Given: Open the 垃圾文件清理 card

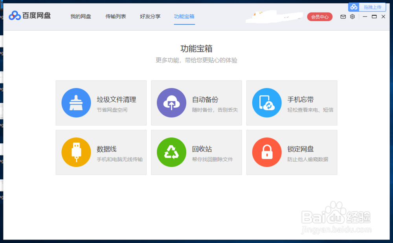Looking at the screenshot, I should tap(101, 102).
